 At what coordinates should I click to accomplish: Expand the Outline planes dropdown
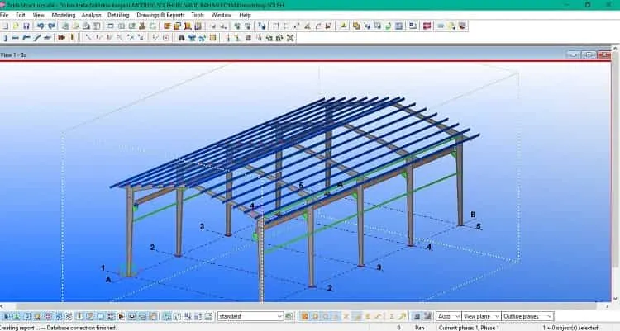527,316
